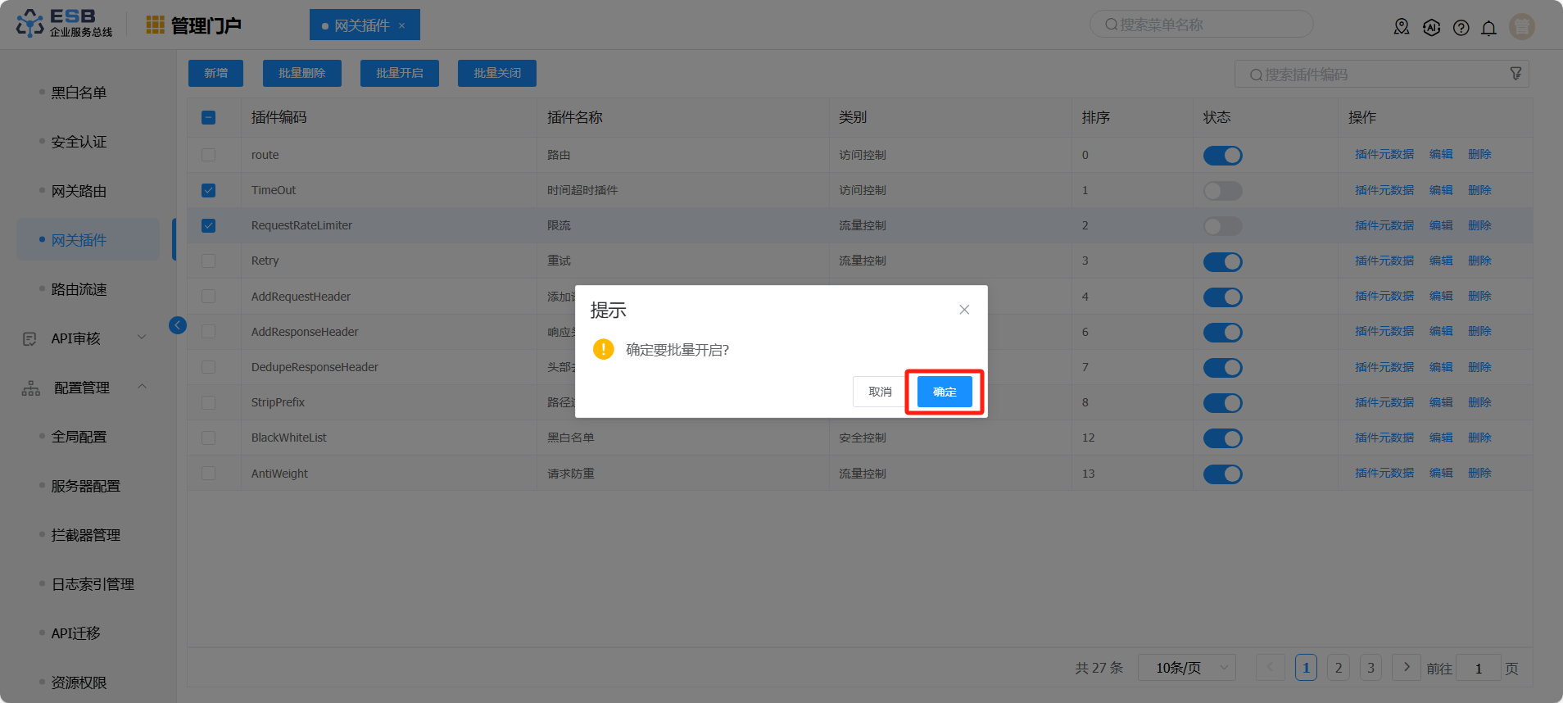Open the AI assistant icon
This screenshot has width=1563, height=703.
click(1431, 27)
